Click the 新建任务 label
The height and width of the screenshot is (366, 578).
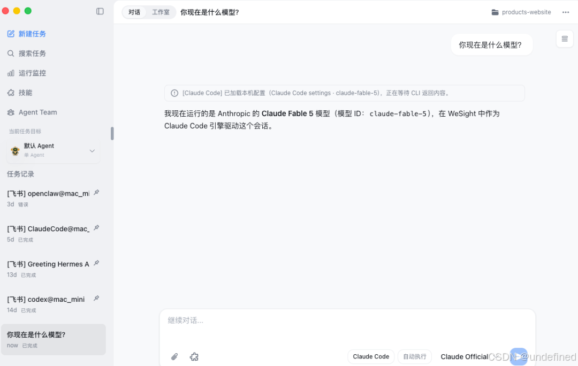(x=33, y=34)
